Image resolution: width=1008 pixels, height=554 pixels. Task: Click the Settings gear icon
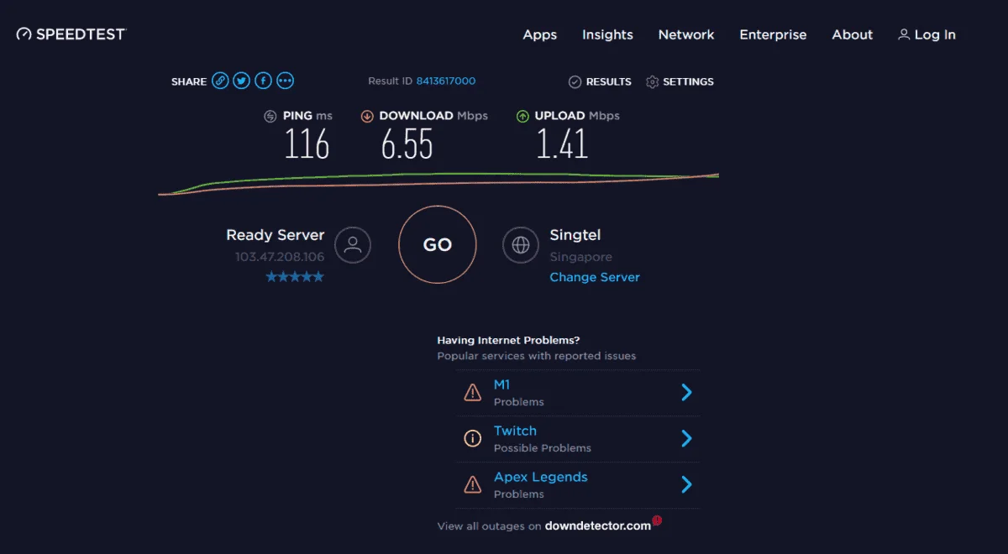coord(652,81)
